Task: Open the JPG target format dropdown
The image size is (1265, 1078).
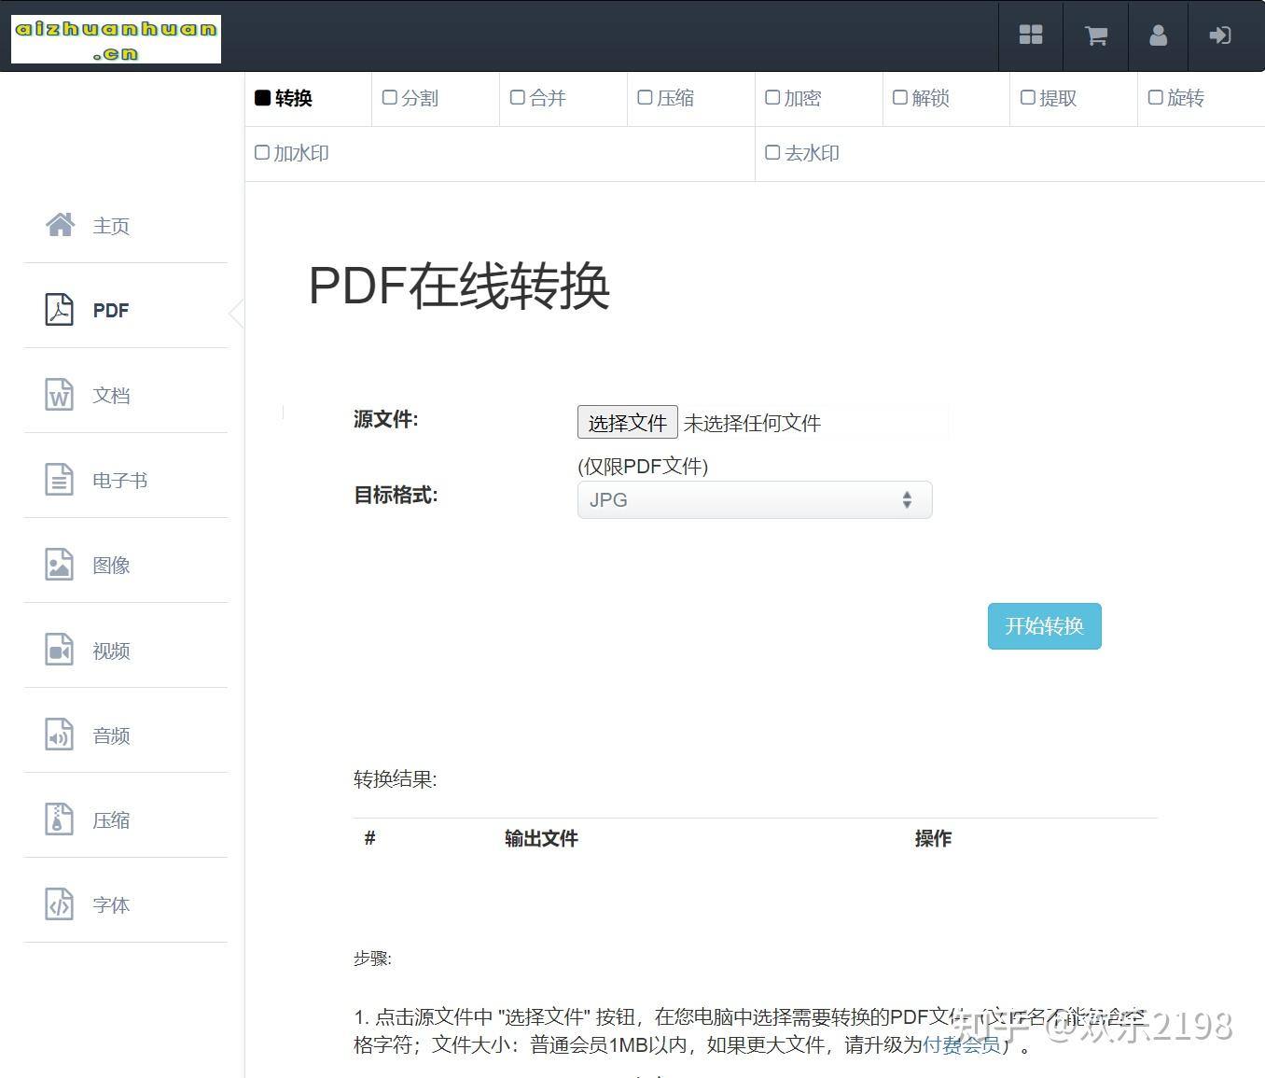Action: (755, 499)
